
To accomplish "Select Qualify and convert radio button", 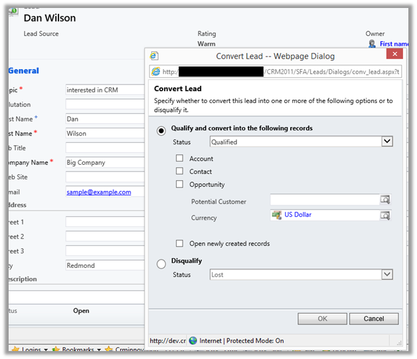I will [161, 130].
